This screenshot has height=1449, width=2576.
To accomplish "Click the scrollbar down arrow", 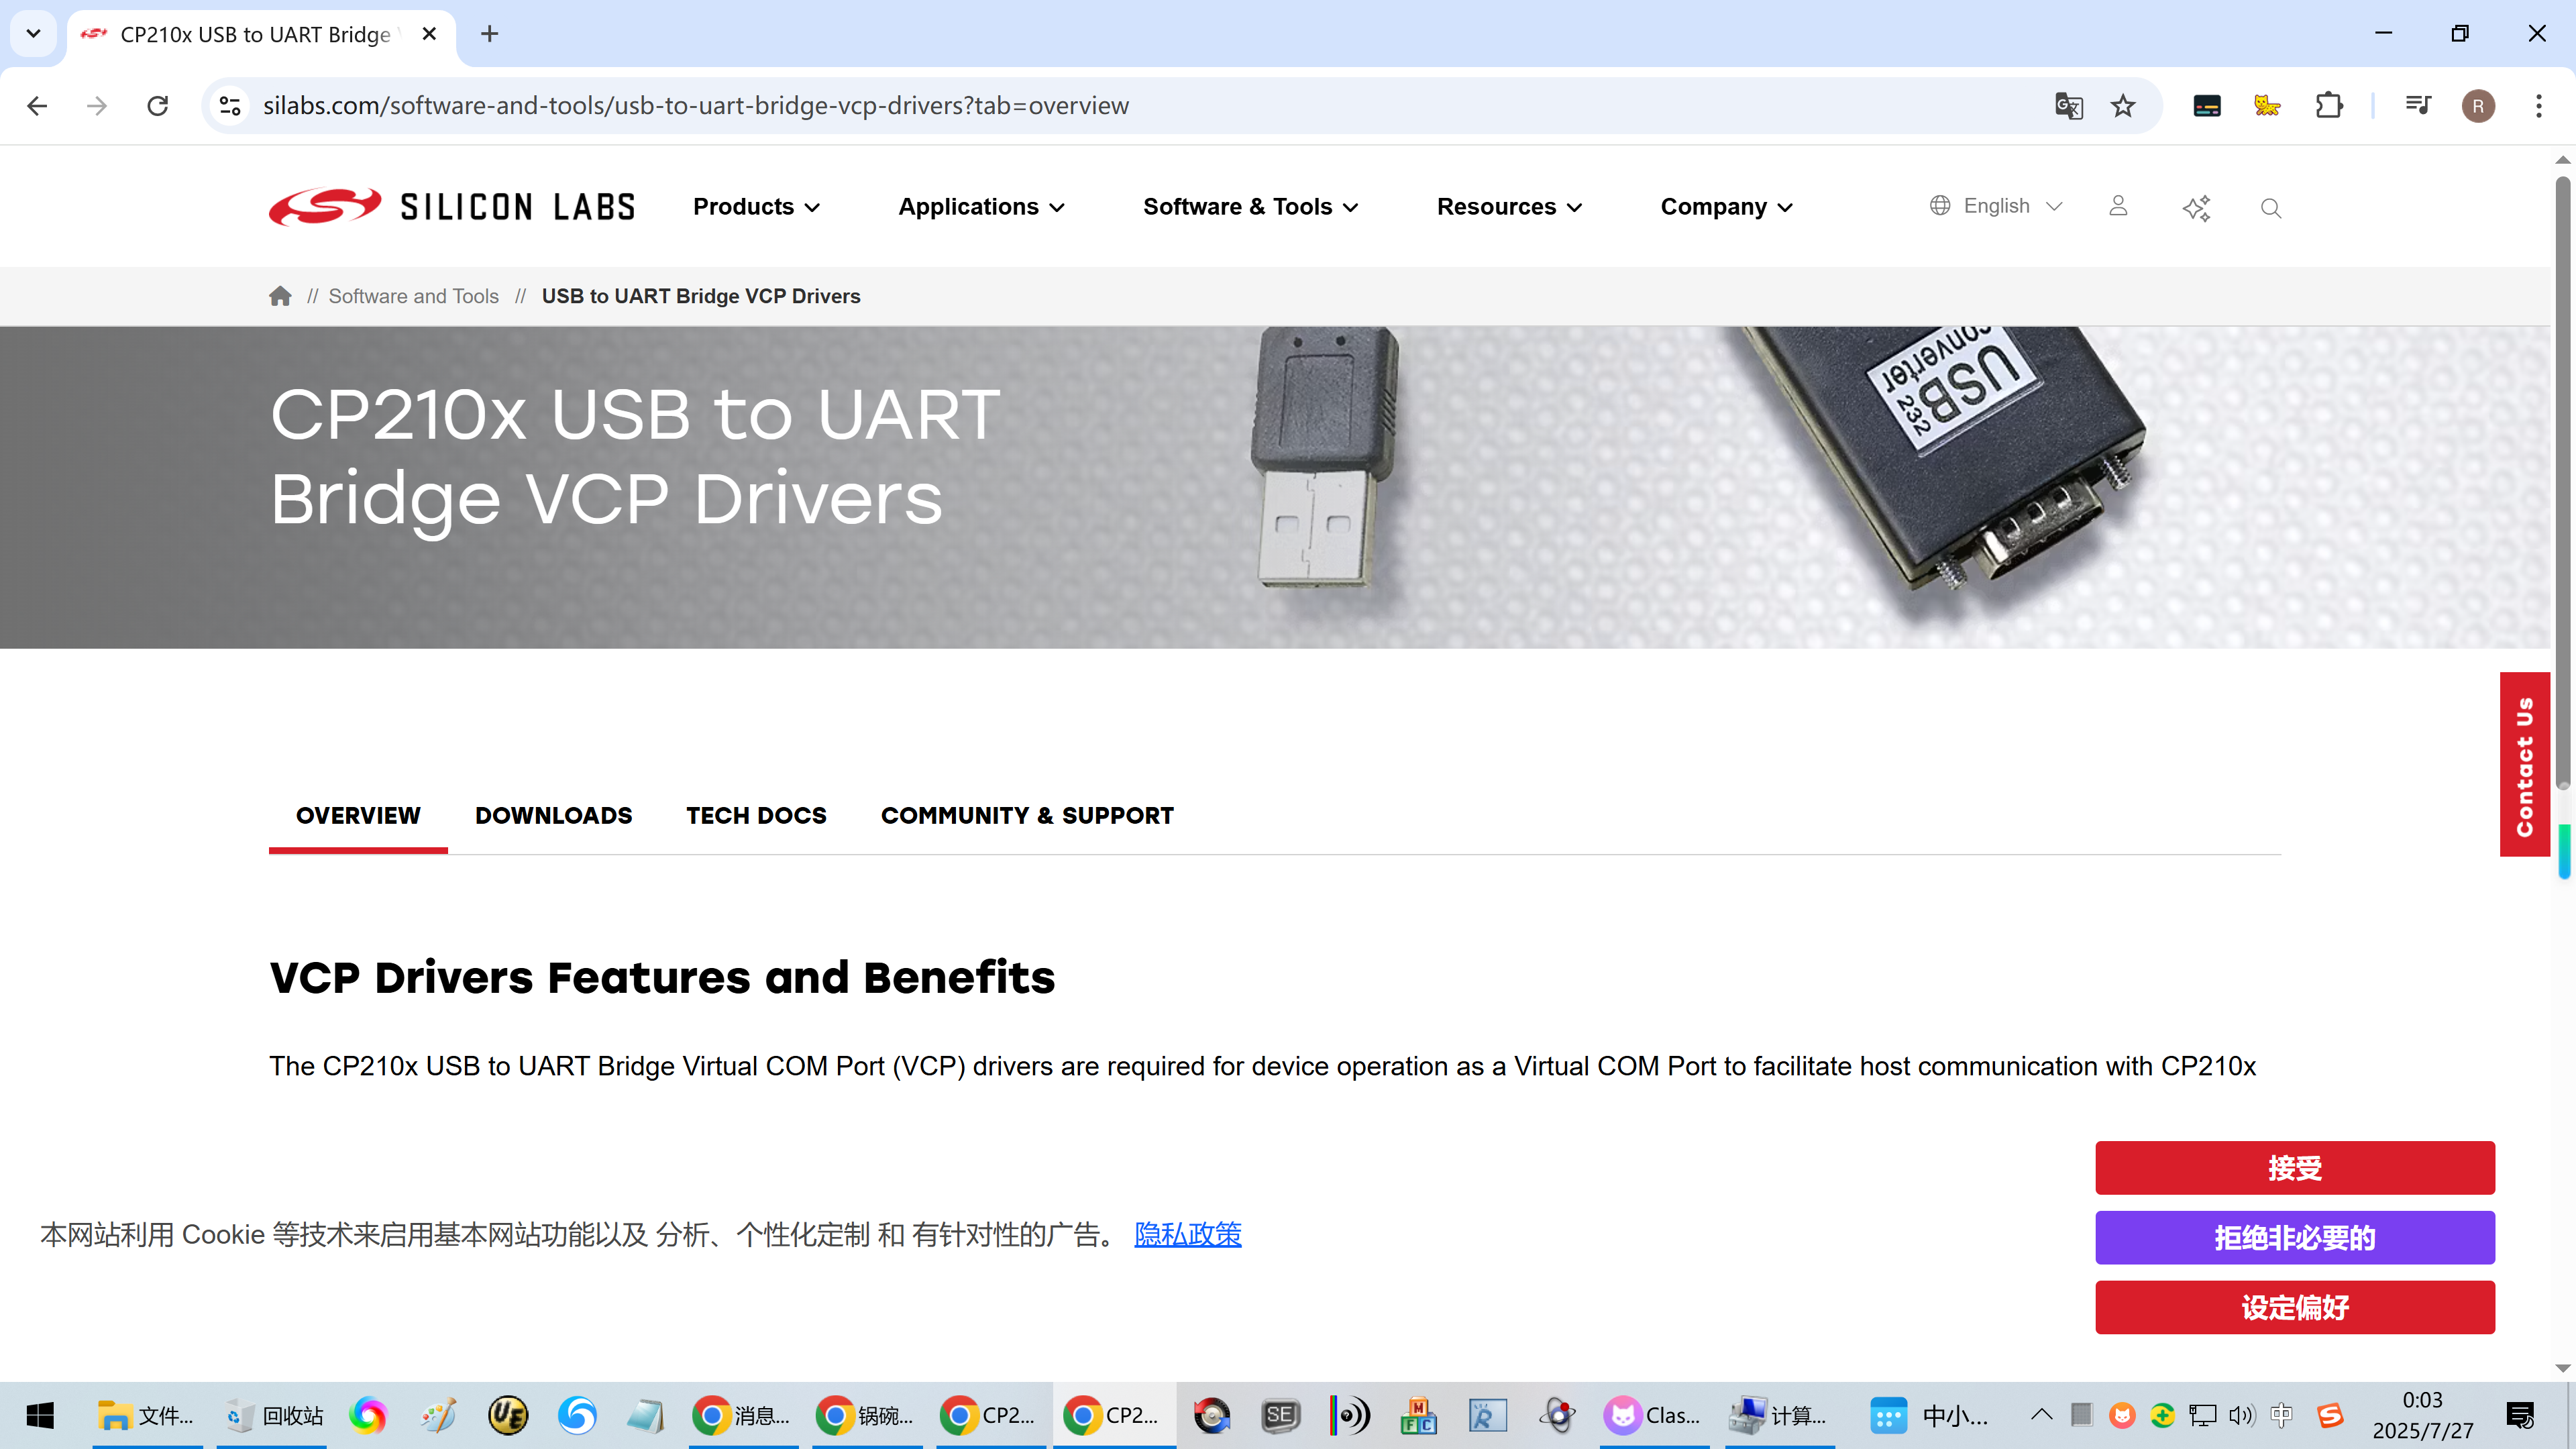I will point(2562,1369).
